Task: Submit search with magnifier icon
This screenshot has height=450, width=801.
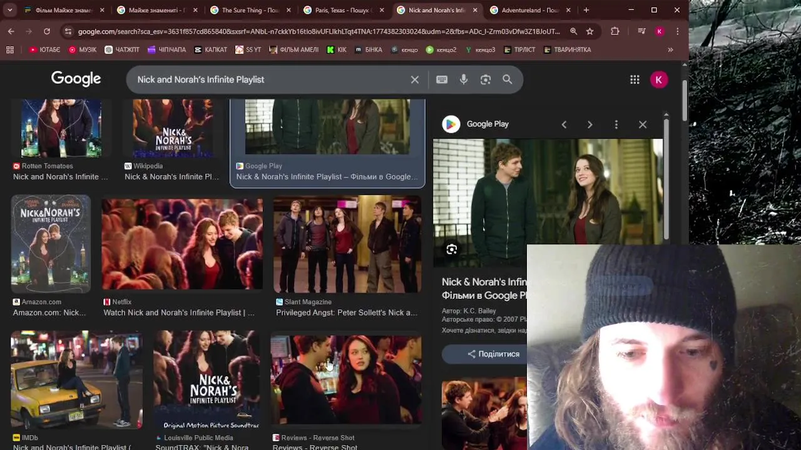Action: tap(508, 79)
